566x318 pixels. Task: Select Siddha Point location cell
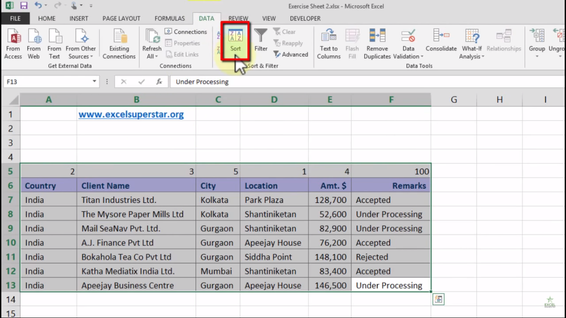274,257
